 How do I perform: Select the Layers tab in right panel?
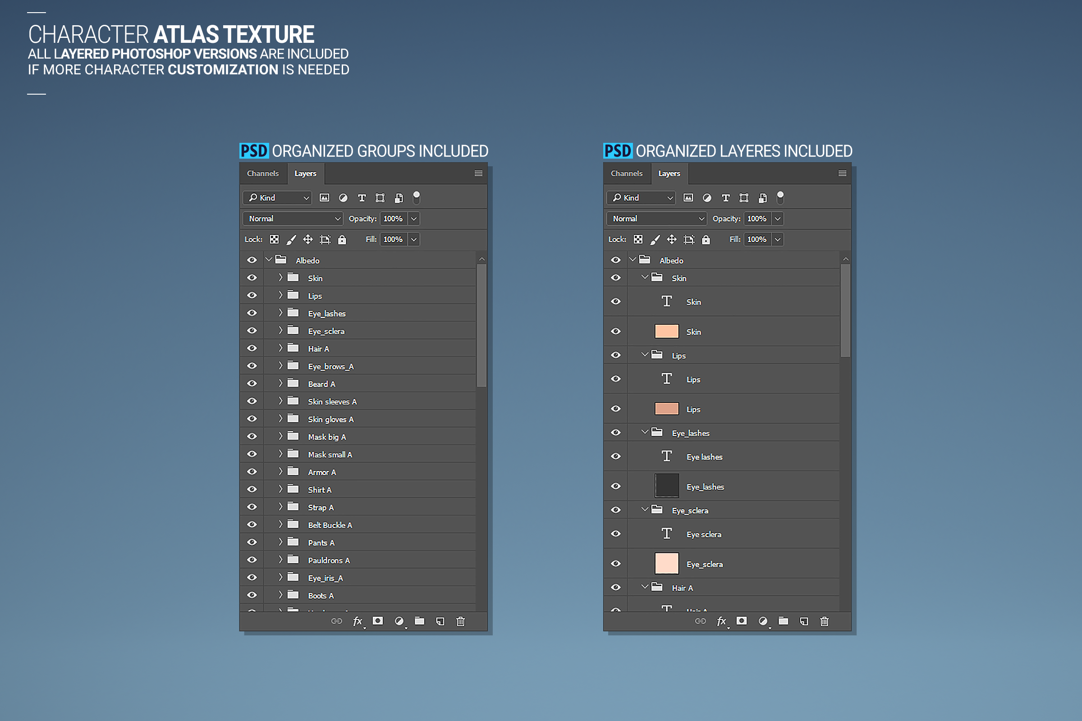669,174
